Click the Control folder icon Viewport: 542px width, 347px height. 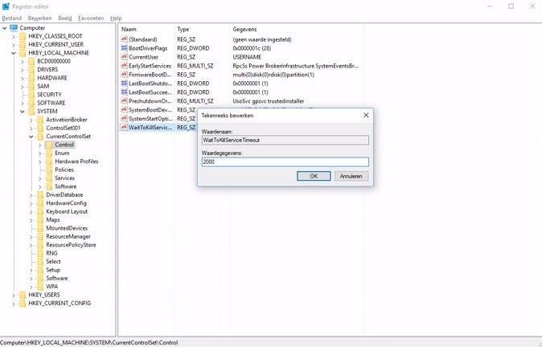(49, 145)
